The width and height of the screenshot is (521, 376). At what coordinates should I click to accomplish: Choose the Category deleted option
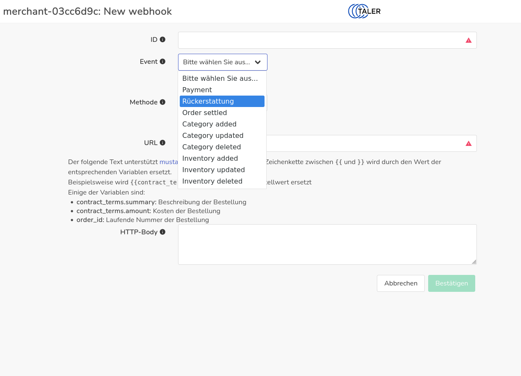pyautogui.click(x=212, y=147)
